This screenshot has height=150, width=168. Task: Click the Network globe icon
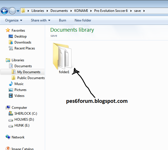[8, 137]
